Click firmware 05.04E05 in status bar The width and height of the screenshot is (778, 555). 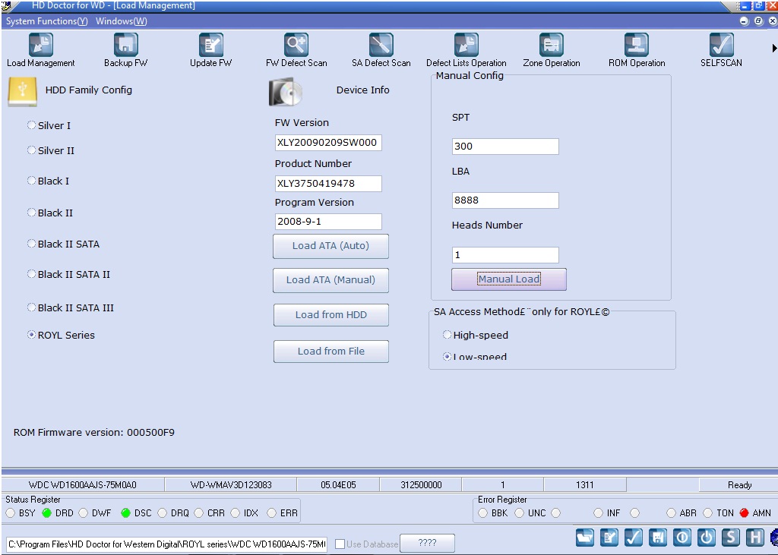338,485
